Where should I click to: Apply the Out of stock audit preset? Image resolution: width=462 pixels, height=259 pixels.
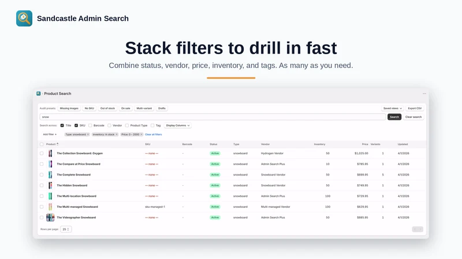click(107, 108)
